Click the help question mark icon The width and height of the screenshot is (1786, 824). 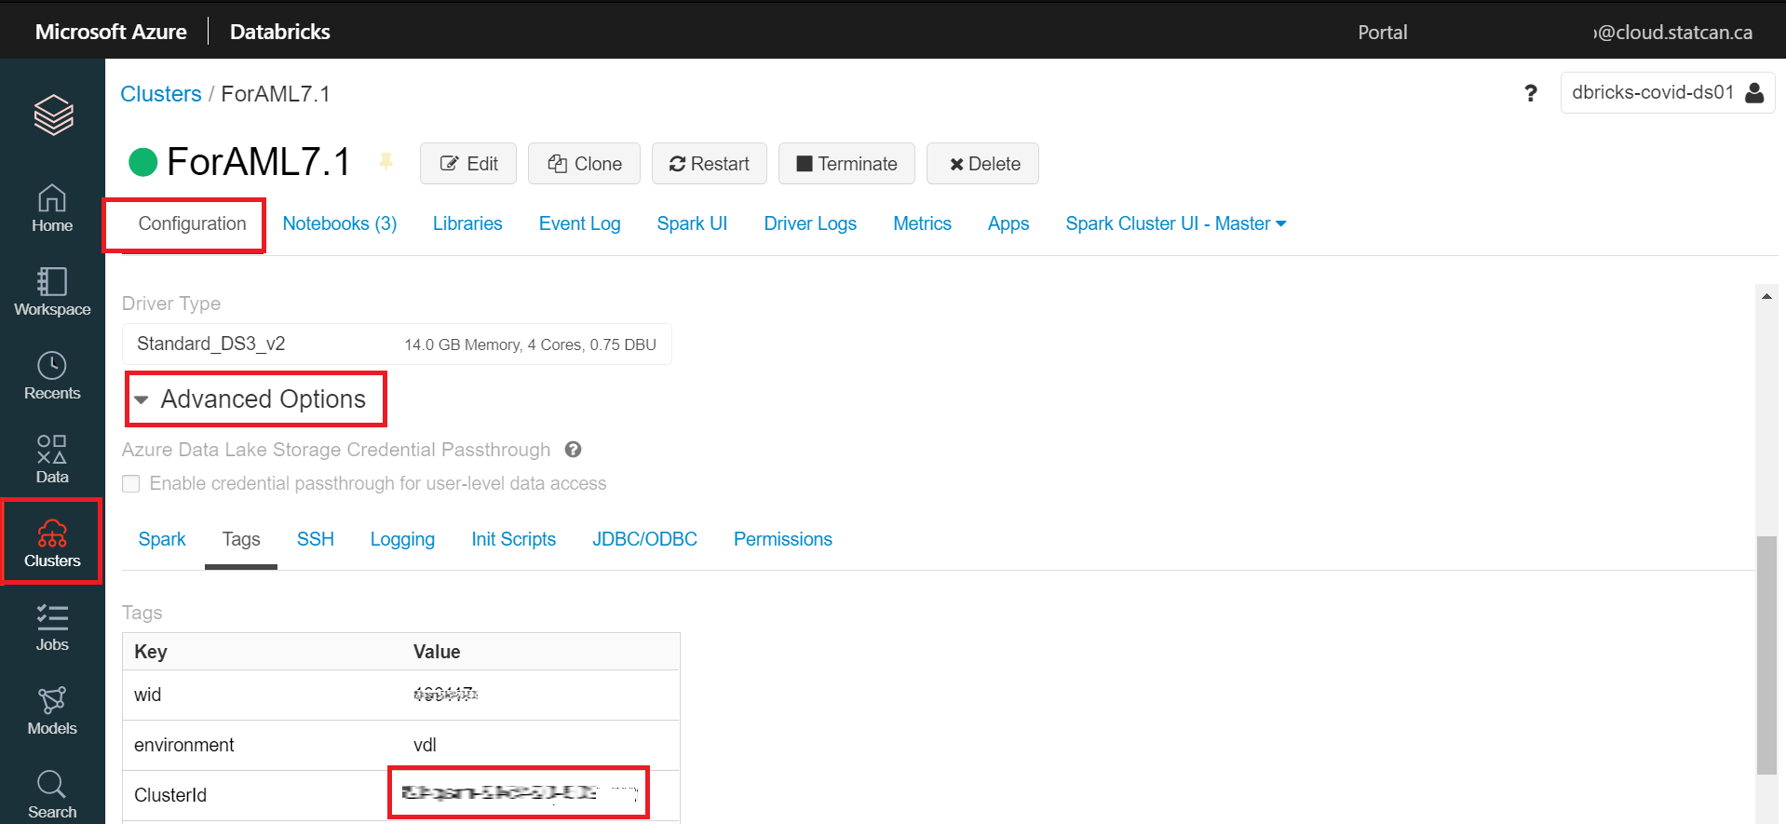tap(1530, 93)
